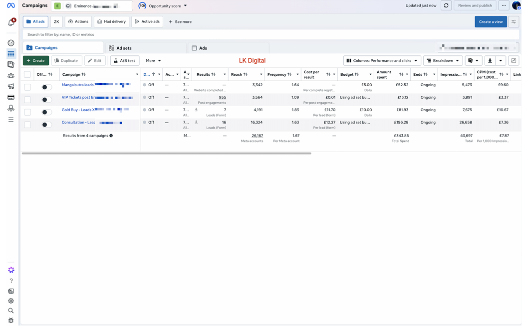Click the Meta logo icon
This screenshot has width=523, height=327.
pyautogui.click(x=10, y=5)
